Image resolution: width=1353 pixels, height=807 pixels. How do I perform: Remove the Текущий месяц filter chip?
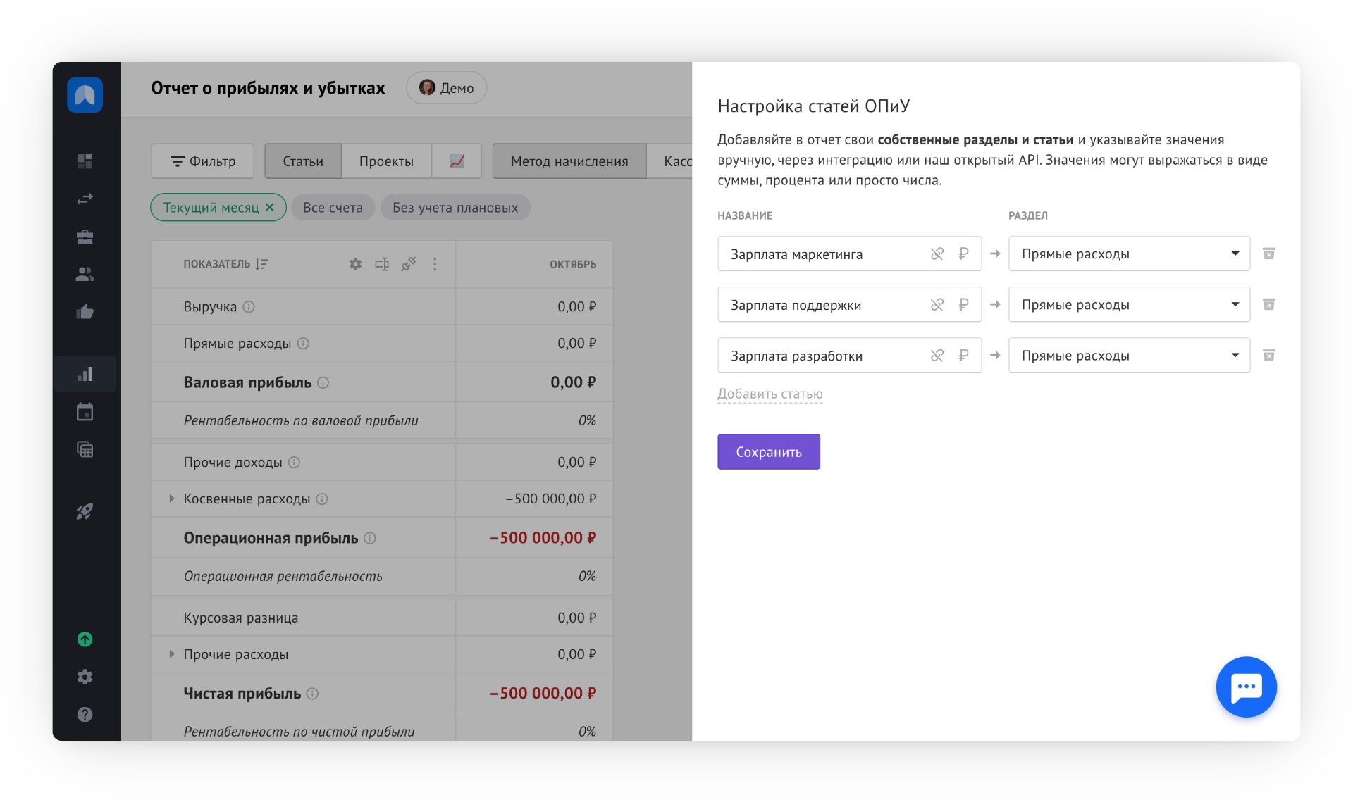pyautogui.click(x=270, y=208)
